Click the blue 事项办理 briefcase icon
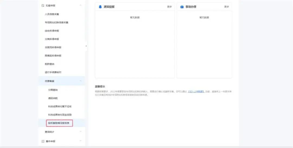The width and height of the screenshot is (293, 148). point(182,7)
